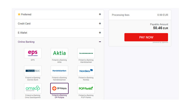This screenshot has width=190, height=108.
Task: Click the powered by pipwave link
Action: 160,42
